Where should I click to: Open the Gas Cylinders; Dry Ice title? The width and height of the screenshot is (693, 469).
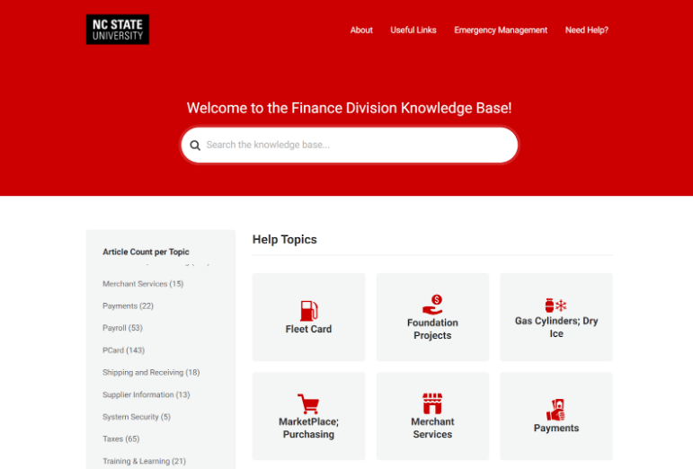tap(556, 327)
